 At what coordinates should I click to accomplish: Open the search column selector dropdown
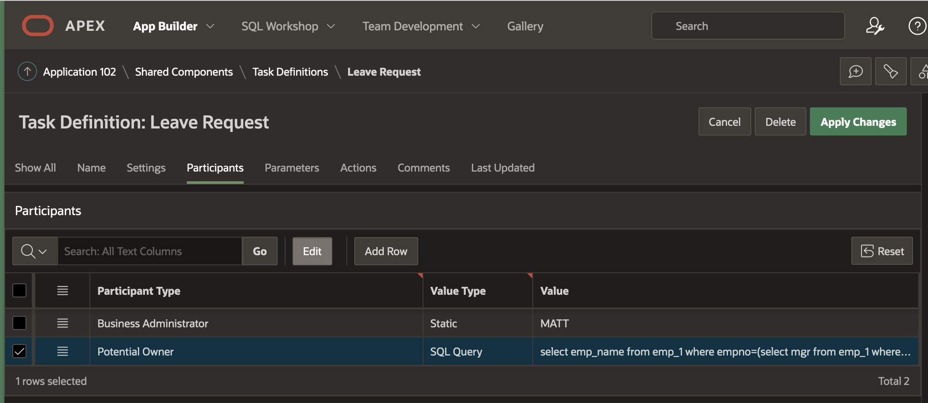tap(34, 251)
